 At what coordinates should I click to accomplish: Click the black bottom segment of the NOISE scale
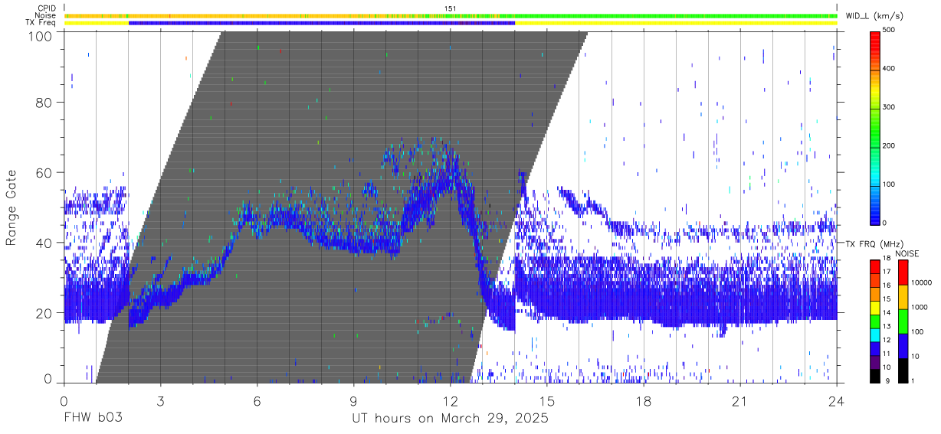click(x=903, y=370)
